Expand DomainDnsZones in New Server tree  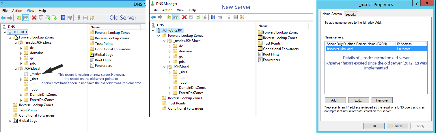[x=170, y=88]
